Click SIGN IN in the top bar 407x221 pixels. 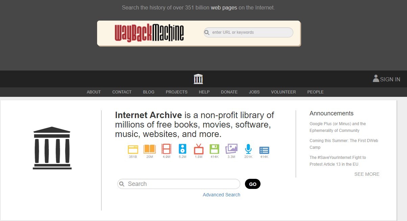pos(386,79)
